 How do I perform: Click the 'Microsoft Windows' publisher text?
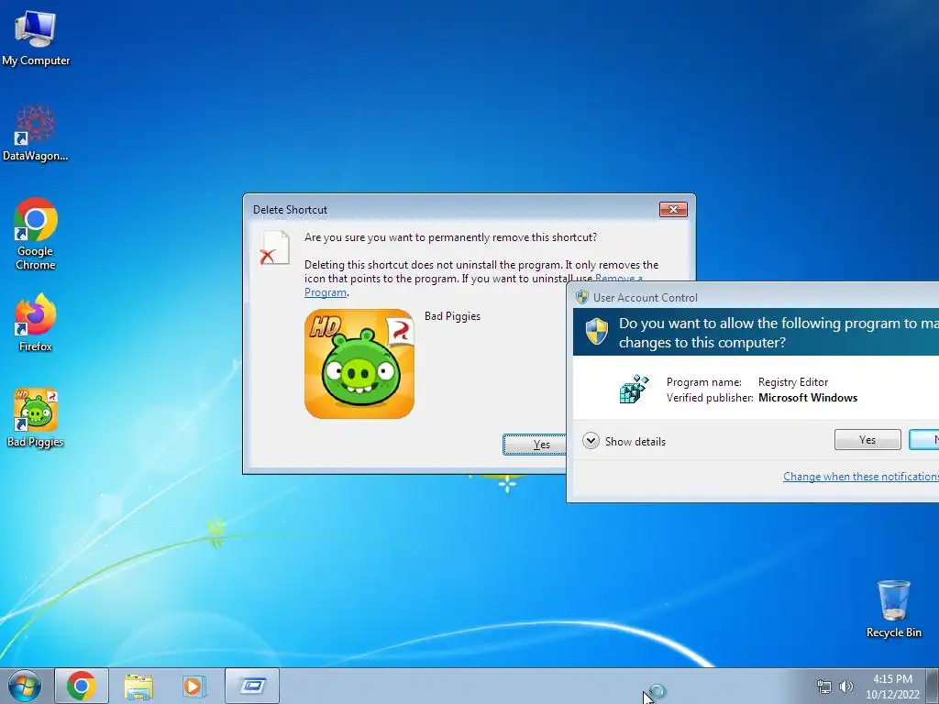[x=808, y=398]
